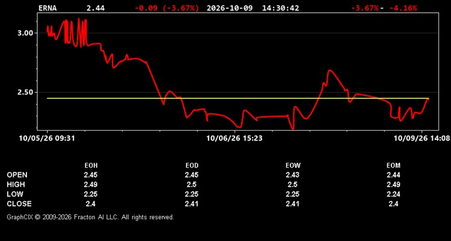Image resolution: width=451 pixels, height=241 pixels.
Task: Click the ERNA ticker symbol
Action: tap(48, 8)
